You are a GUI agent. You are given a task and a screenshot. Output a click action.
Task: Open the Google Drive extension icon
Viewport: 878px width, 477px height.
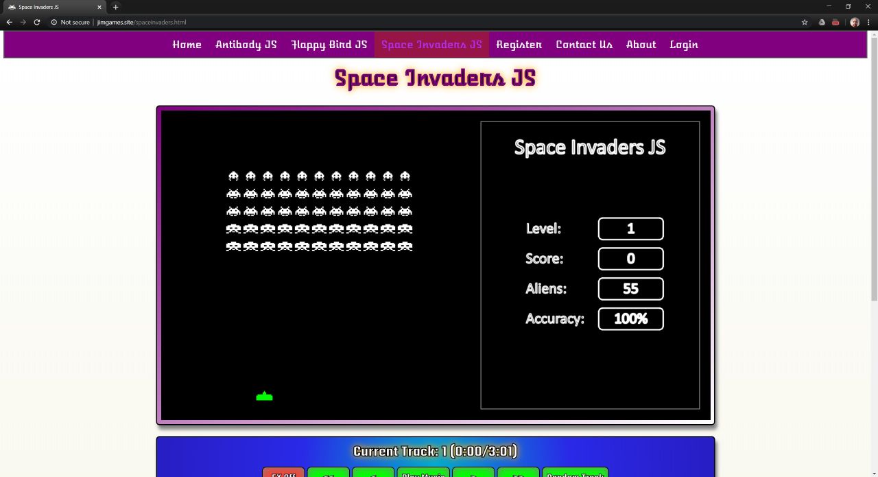tap(822, 22)
